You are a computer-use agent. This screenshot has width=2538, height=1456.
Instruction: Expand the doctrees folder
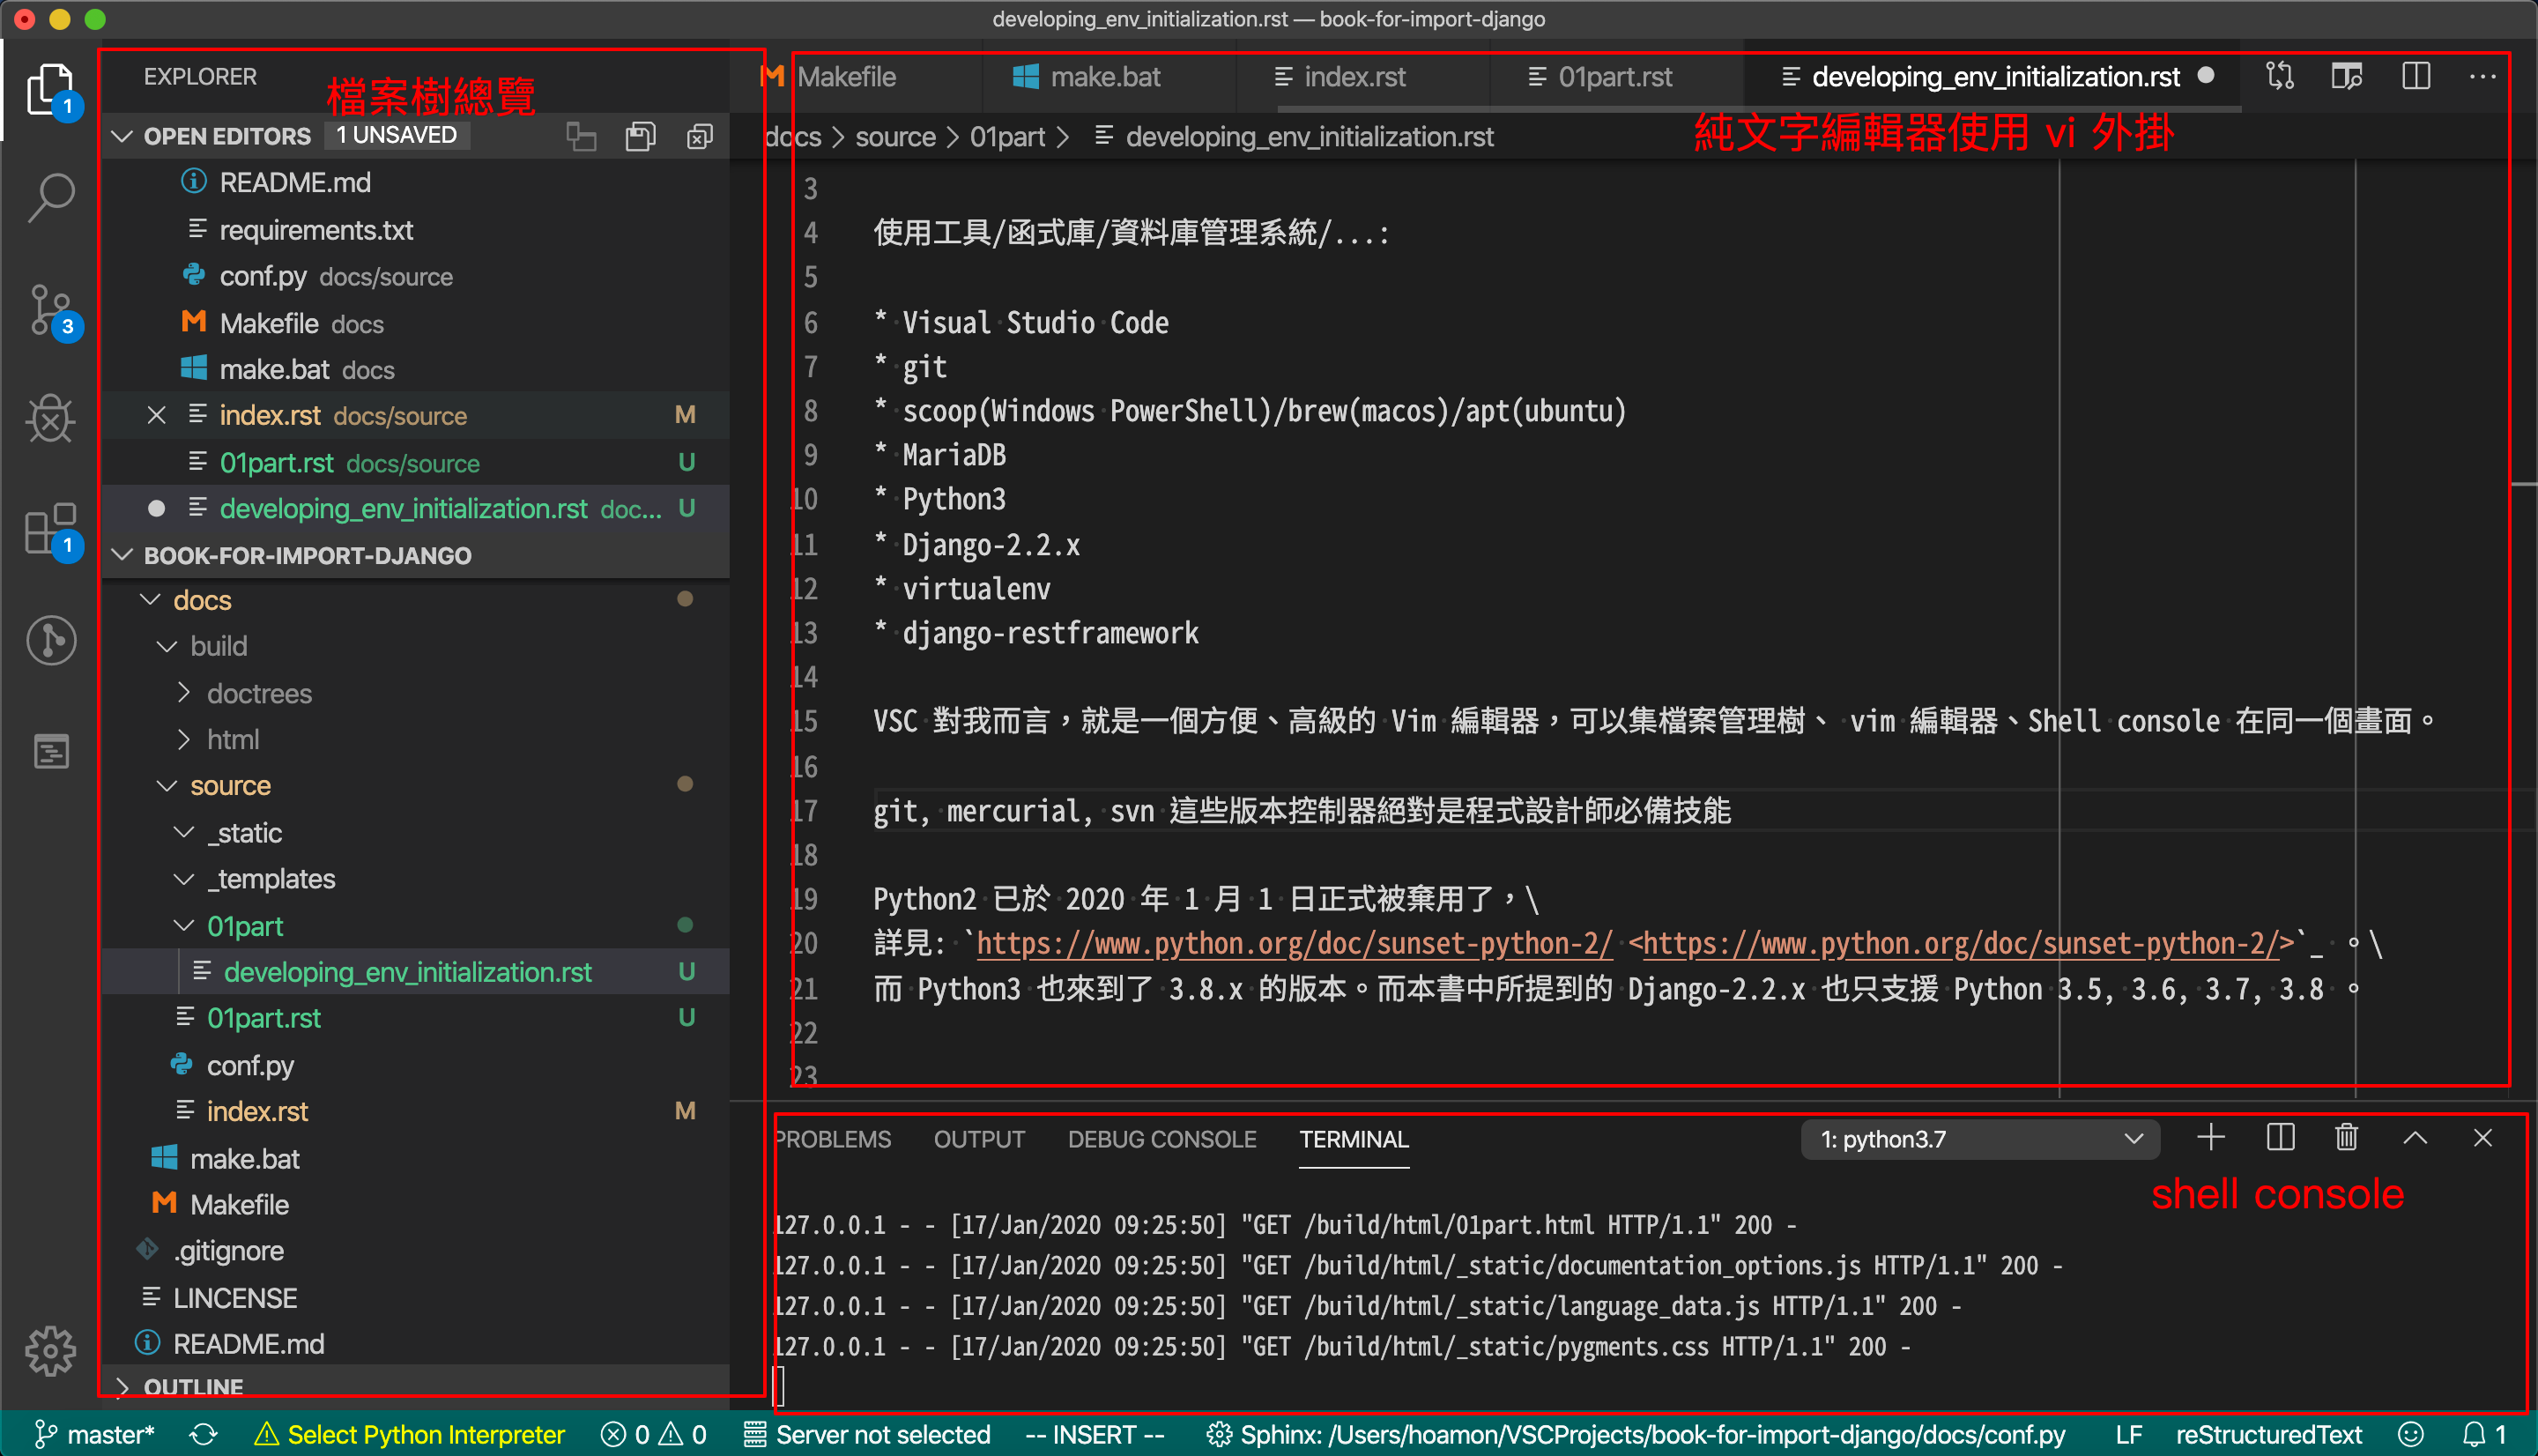tap(184, 692)
